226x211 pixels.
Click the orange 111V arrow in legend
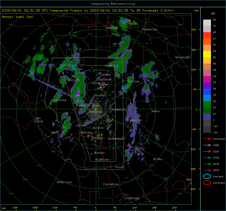click(207, 151)
